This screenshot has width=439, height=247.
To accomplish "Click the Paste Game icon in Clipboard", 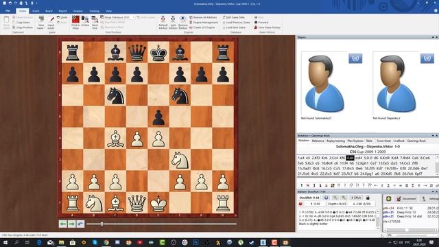I will pos(6,20).
